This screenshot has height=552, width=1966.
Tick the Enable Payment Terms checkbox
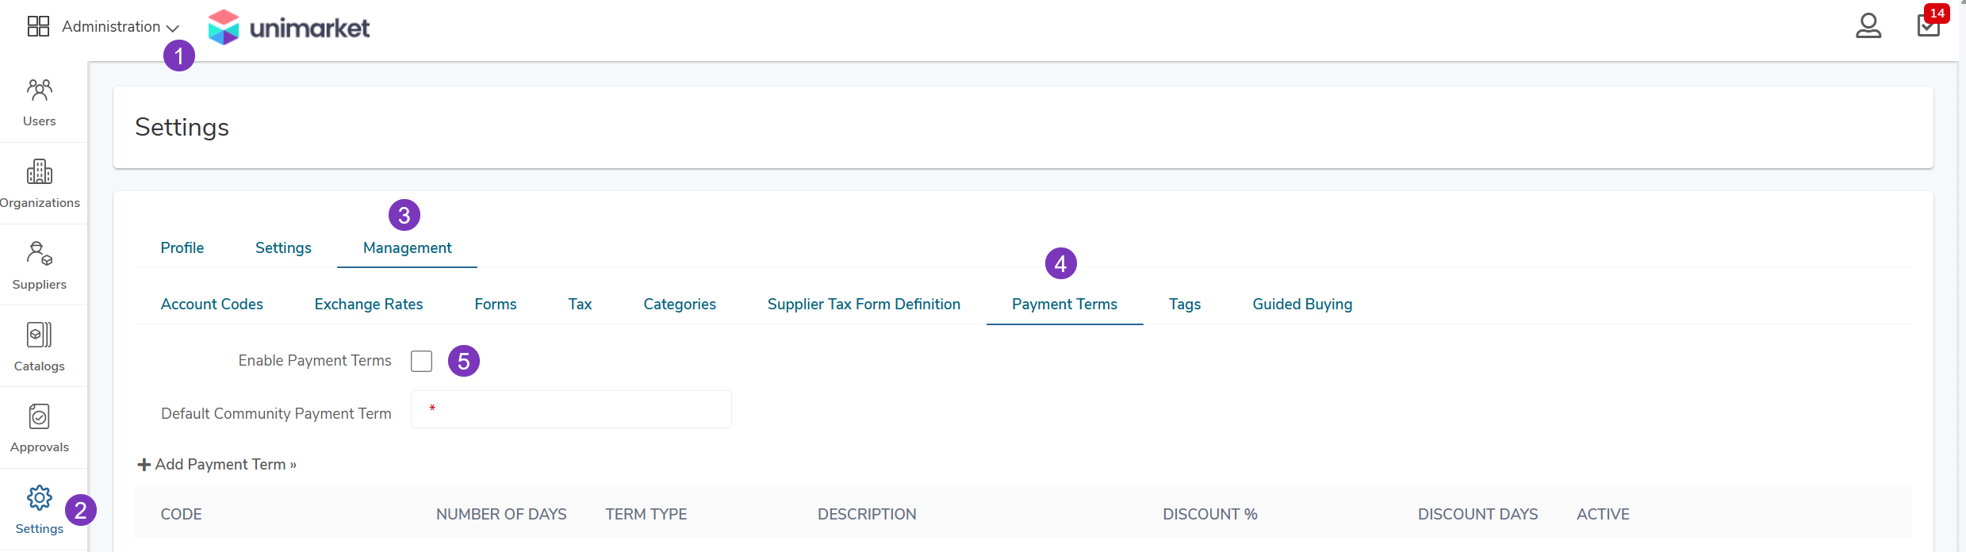[x=422, y=361]
